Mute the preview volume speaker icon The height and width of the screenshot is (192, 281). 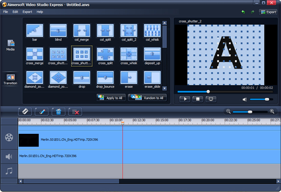[x=245, y=99]
